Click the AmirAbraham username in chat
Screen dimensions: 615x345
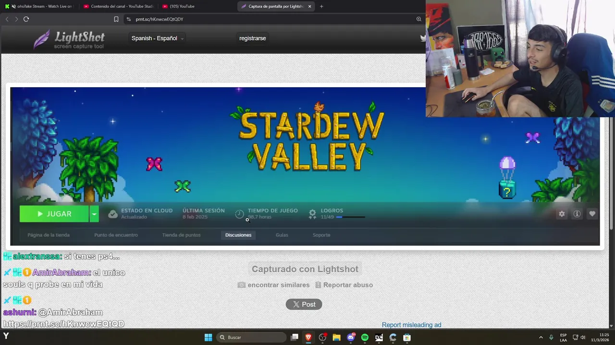coord(61,272)
